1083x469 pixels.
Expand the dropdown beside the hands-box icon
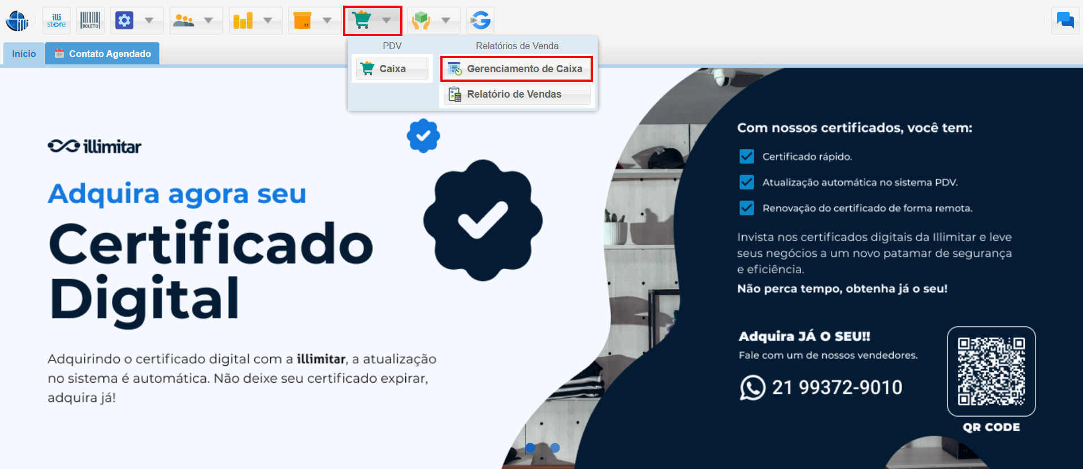pos(446,21)
